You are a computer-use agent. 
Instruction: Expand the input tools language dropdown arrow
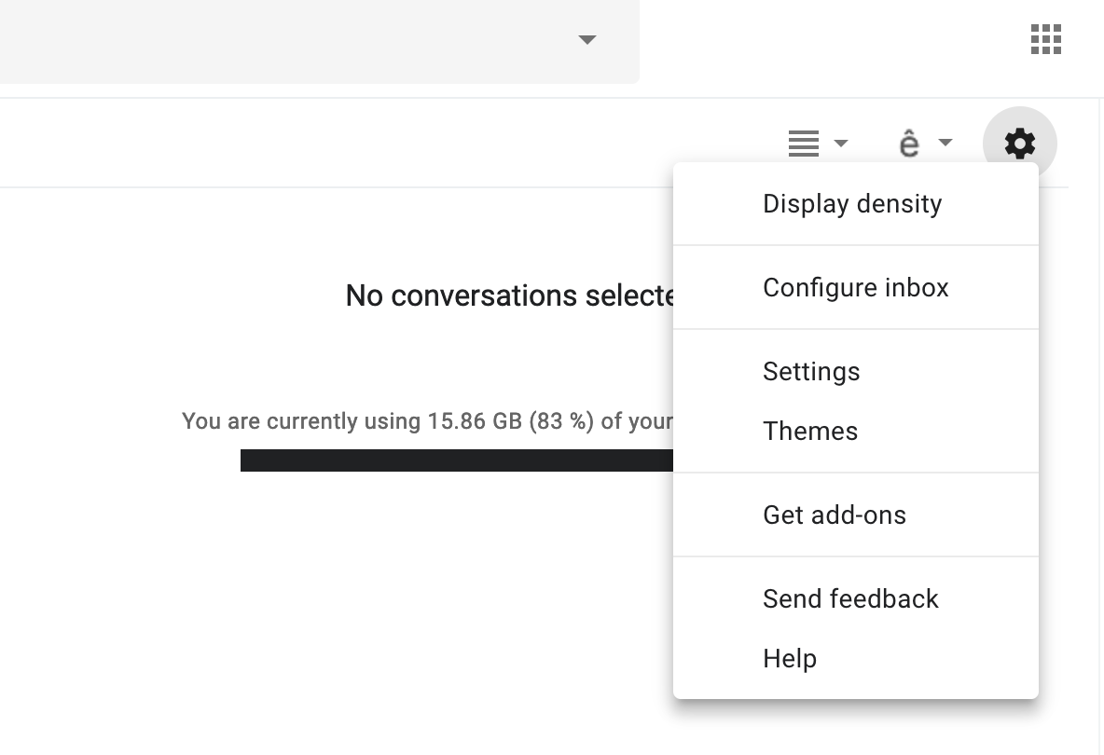click(945, 144)
